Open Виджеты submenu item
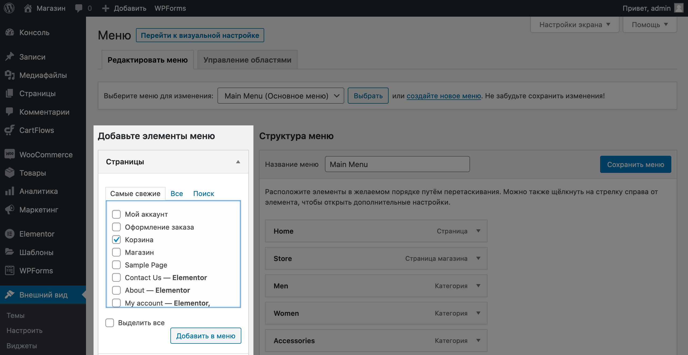This screenshot has height=355, width=688. [x=21, y=346]
